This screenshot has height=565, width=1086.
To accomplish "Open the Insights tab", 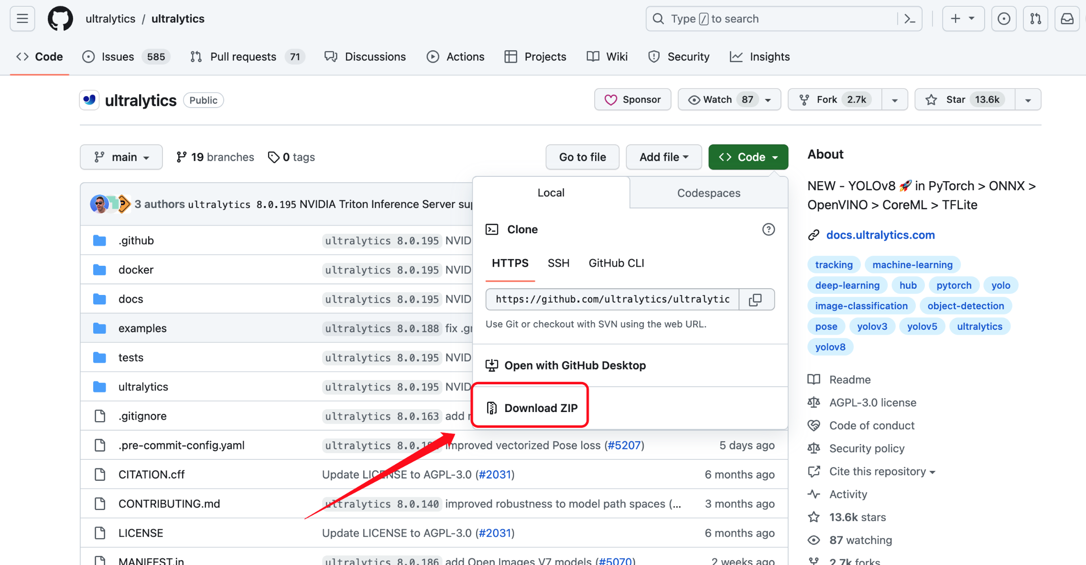I will (x=760, y=56).
